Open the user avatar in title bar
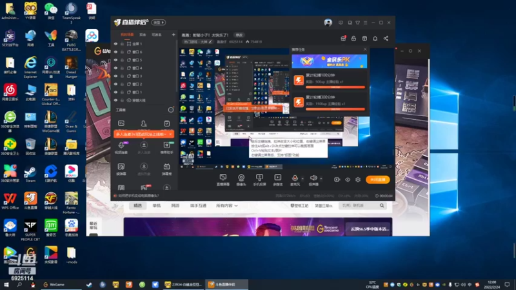516x290 pixels. tap(328, 23)
